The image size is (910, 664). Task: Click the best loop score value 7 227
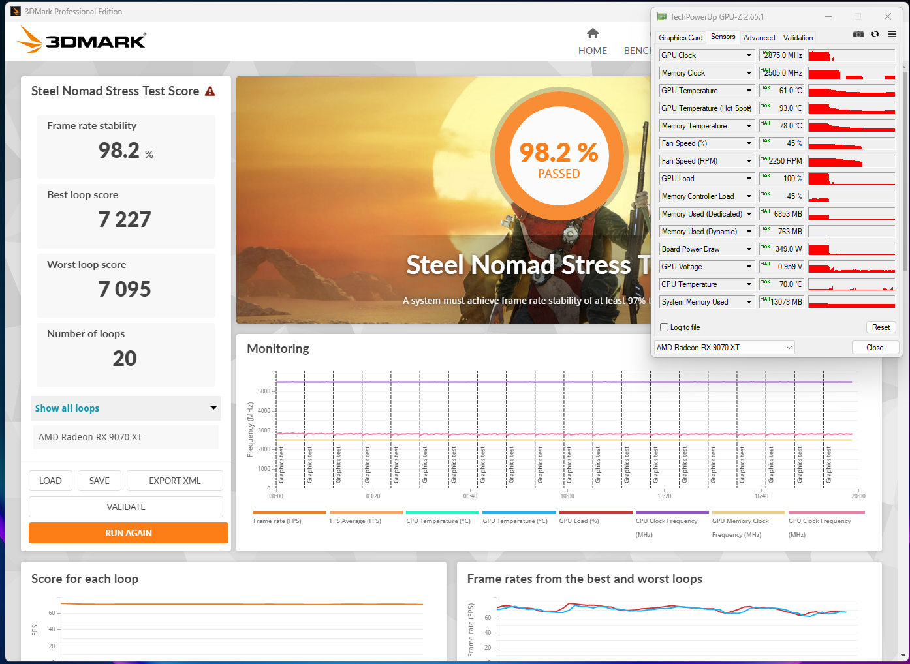(125, 220)
